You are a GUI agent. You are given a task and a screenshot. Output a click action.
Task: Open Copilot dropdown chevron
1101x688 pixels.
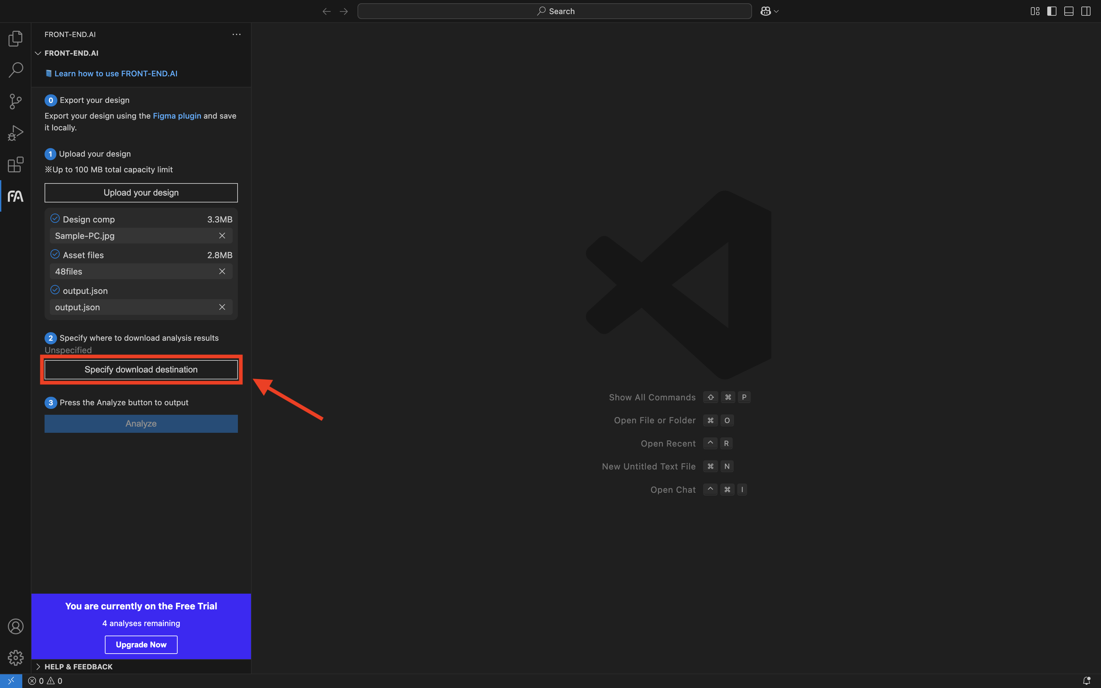tap(776, 11)
